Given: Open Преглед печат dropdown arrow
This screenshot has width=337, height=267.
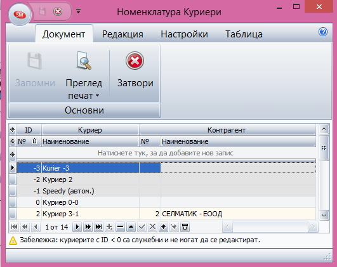Looking at the screenshot, I should click(x=97, y=95).
